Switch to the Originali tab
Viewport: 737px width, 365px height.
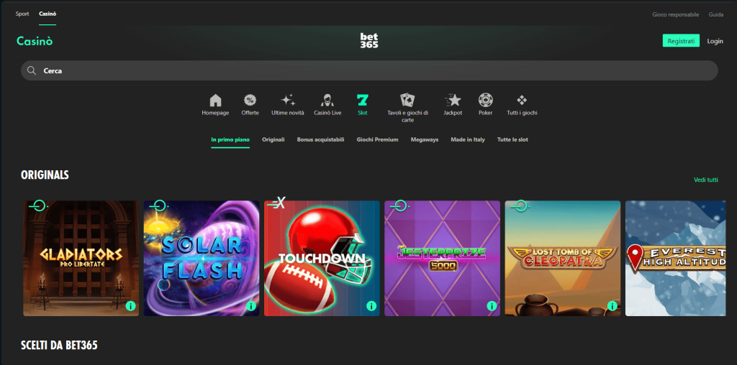273,140
